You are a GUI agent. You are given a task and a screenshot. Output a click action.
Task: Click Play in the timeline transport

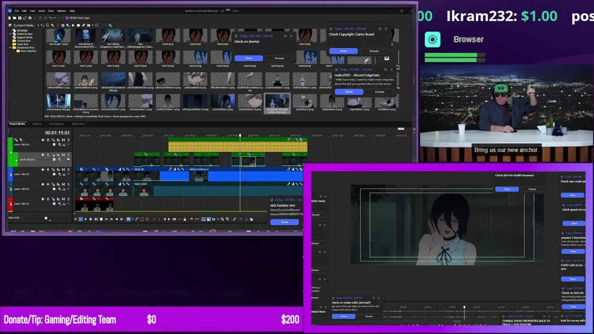91,219
